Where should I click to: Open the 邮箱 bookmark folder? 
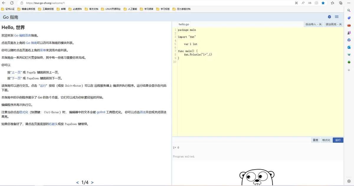[61, 9]
